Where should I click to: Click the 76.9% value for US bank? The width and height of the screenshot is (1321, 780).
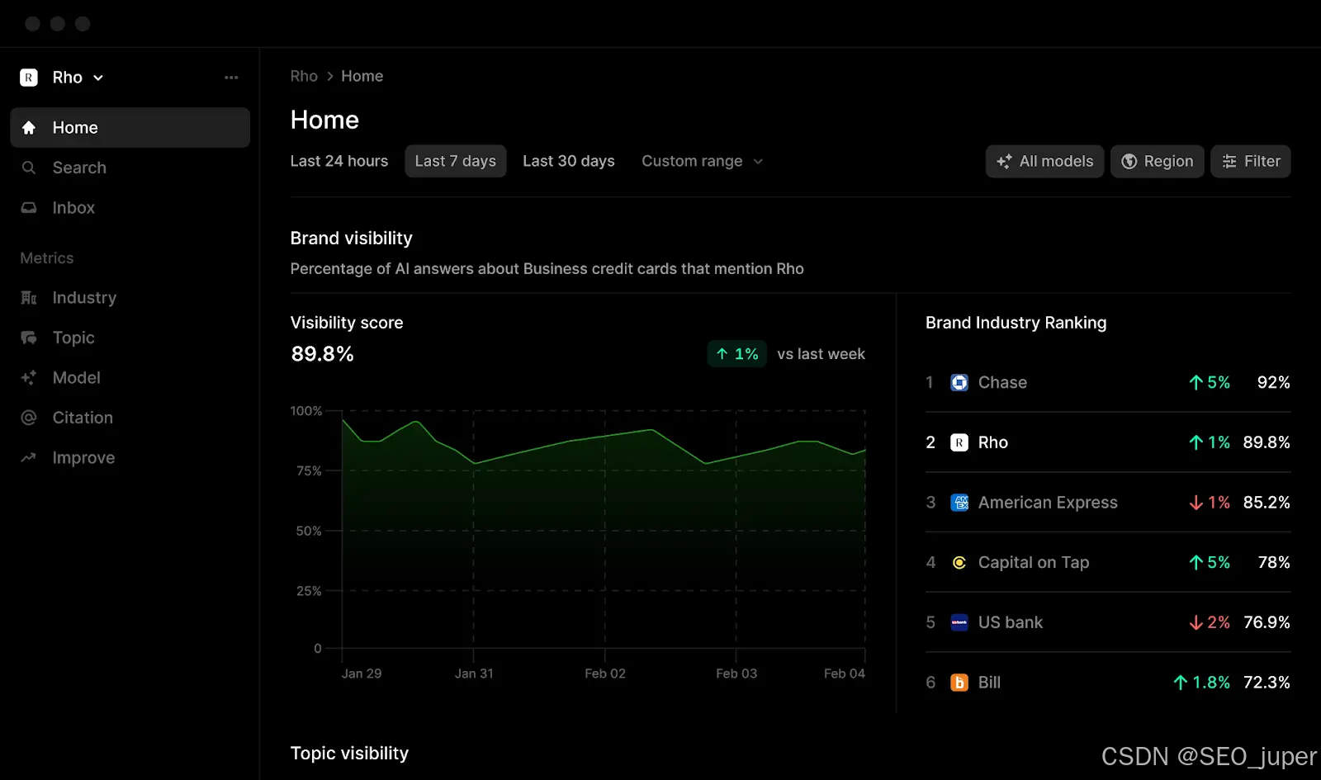click(1267, 622)
